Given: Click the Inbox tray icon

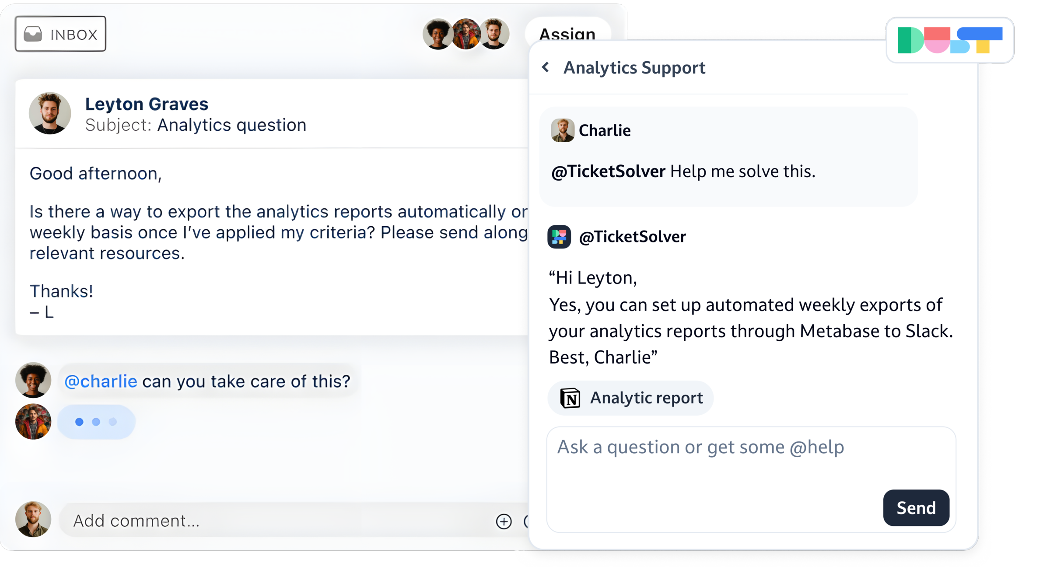Looking at the screenshot, I should tap(33, 34).
